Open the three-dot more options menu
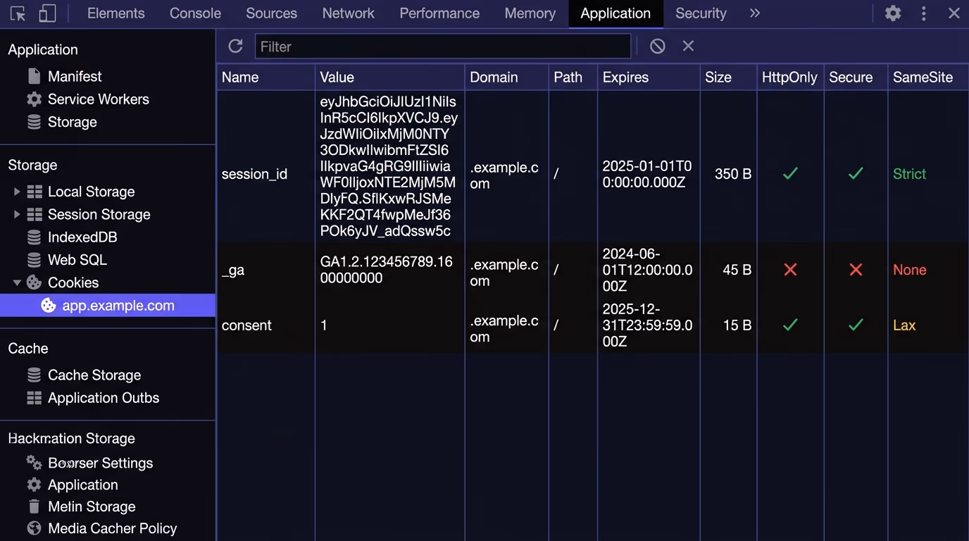Viewport: 969px width, 541px height. click(923, 13)
